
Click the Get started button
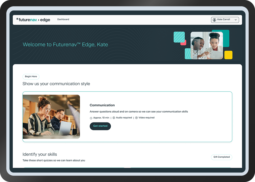point(100,126)
